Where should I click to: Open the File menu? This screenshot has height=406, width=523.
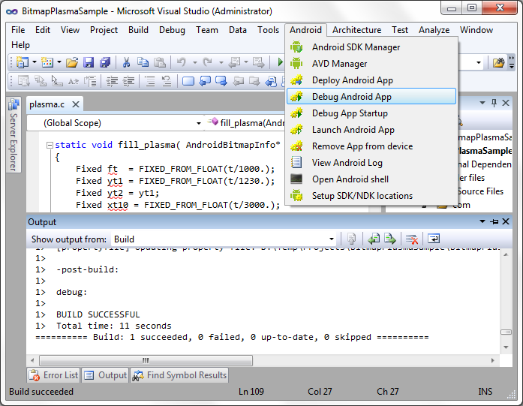pyautogui.click(x=18, y=30)
